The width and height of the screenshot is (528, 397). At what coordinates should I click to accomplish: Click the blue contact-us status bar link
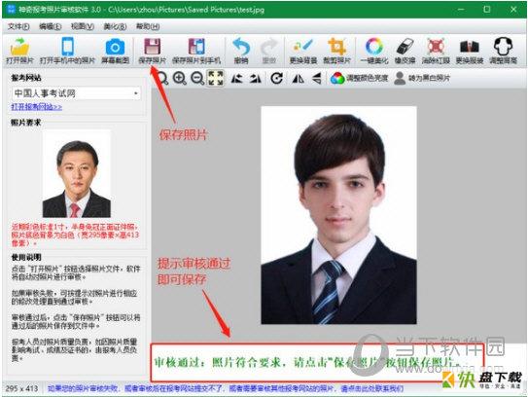tap(226, 388)
